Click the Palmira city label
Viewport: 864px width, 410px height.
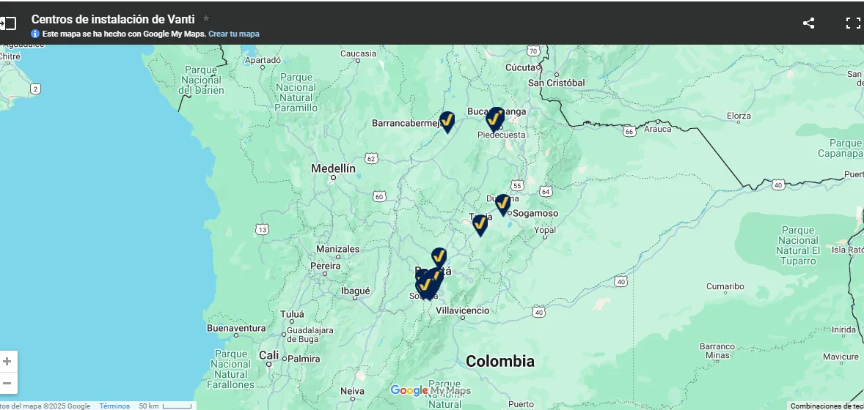[x=304, y=359]
